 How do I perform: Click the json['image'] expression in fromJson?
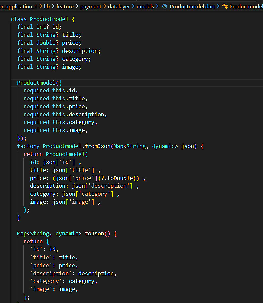[x=72, y=202]
